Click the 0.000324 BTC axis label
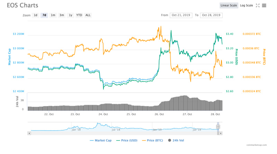The width and height of the screenshot is (277, 154). pyautogui.click(x=252, y=91)
